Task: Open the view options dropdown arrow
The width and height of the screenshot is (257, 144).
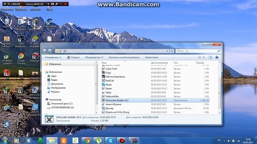Action: coord(204,57)
